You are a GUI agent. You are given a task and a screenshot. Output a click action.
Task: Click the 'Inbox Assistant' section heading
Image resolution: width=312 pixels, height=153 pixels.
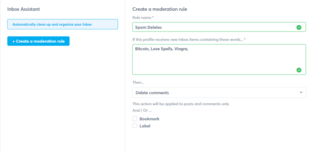point(24,9)
